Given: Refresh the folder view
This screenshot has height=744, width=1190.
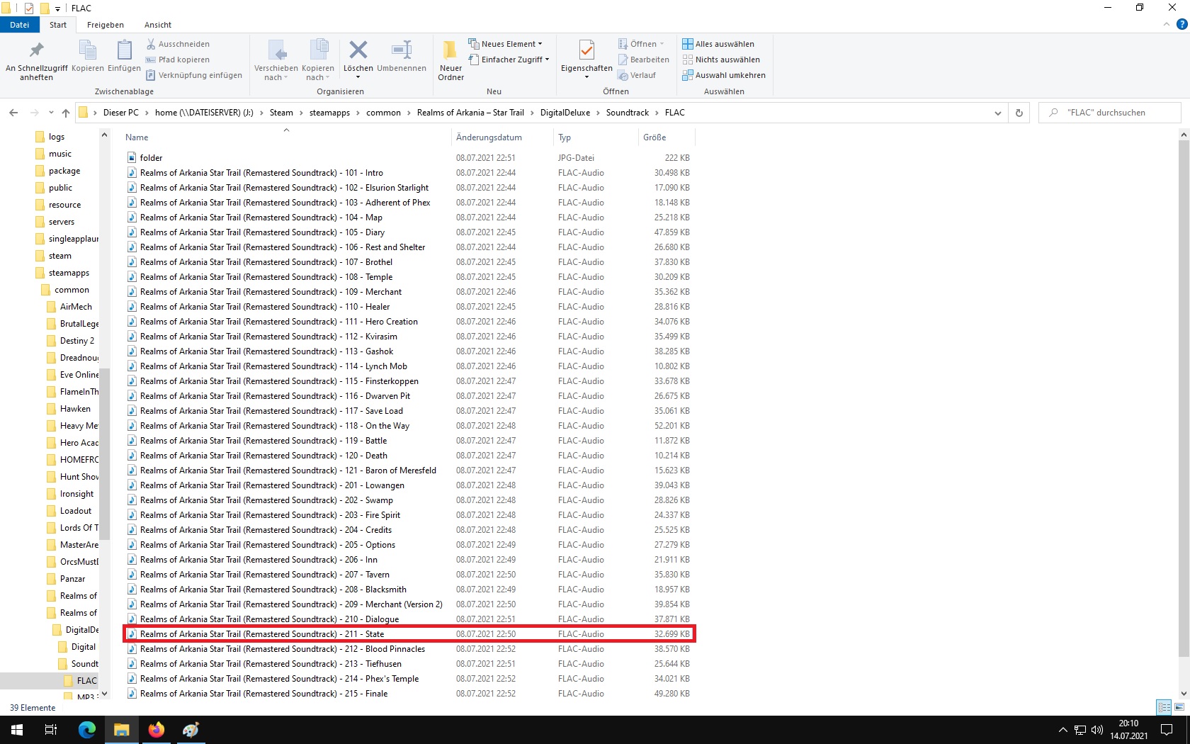Looking at the screenshot, I should (x=1019, y=113).
